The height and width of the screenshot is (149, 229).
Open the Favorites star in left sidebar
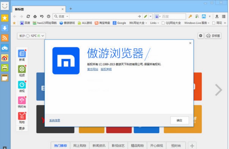click(5, 18)
